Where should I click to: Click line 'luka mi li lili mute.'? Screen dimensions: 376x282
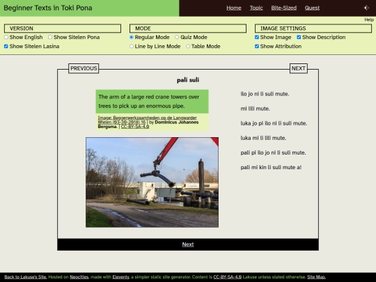(263, 138)
